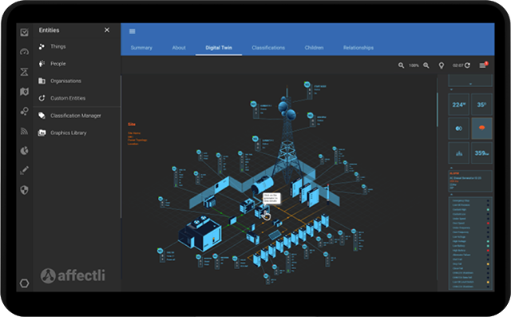
Task: Click the hexagon icon at sidebar bottom
Action: (24, 283)
